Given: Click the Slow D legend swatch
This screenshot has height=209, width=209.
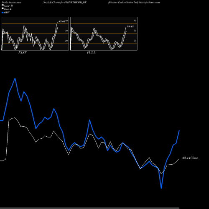Looking at the screenshot, I should pos(3,5).
